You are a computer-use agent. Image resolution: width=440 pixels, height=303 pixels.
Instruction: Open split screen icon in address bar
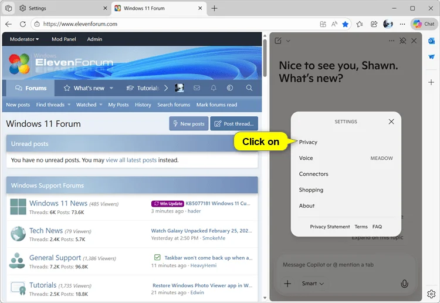coord(323,24)
